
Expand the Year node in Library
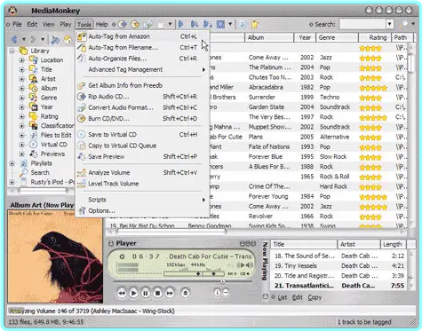pos(21,107)
